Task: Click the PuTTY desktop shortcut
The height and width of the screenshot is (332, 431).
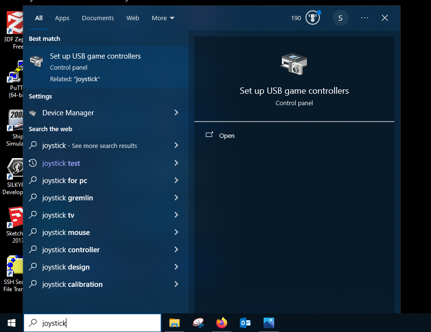Action: click(x=14, y=79)
